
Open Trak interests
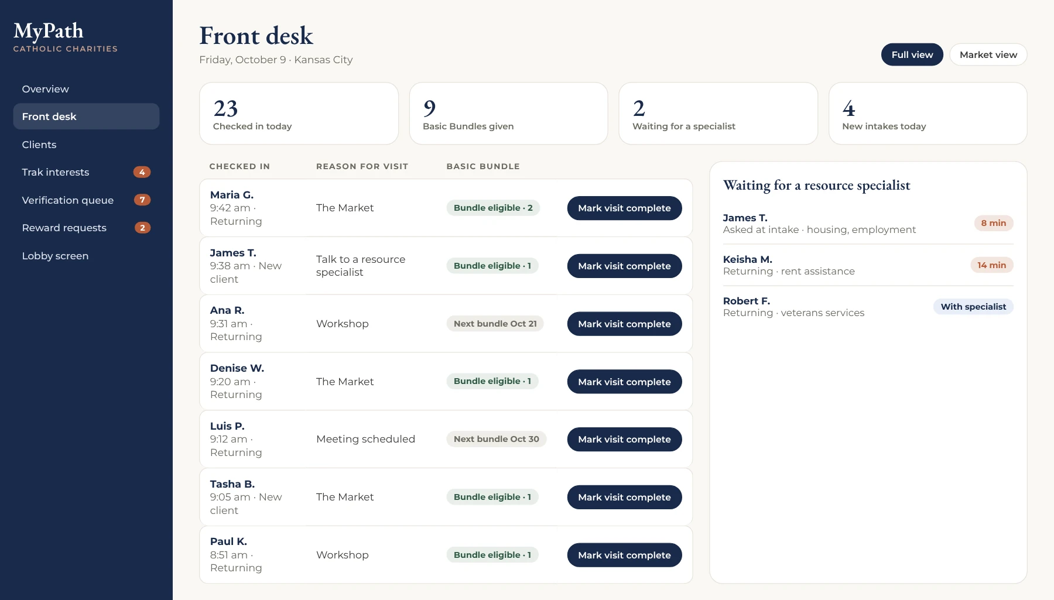tap(86, 172)
